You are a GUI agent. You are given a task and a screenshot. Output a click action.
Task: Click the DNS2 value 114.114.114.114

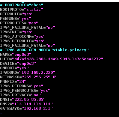(x=32, y=104)
